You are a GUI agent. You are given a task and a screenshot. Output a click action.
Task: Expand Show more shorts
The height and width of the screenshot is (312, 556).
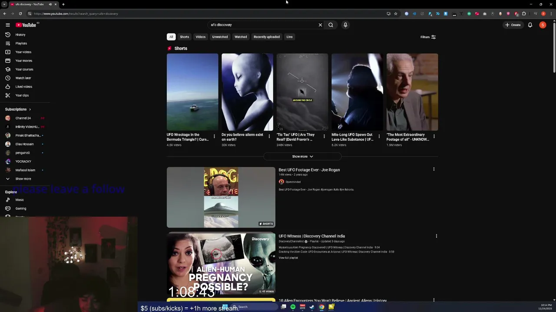(x=302, y=156)
